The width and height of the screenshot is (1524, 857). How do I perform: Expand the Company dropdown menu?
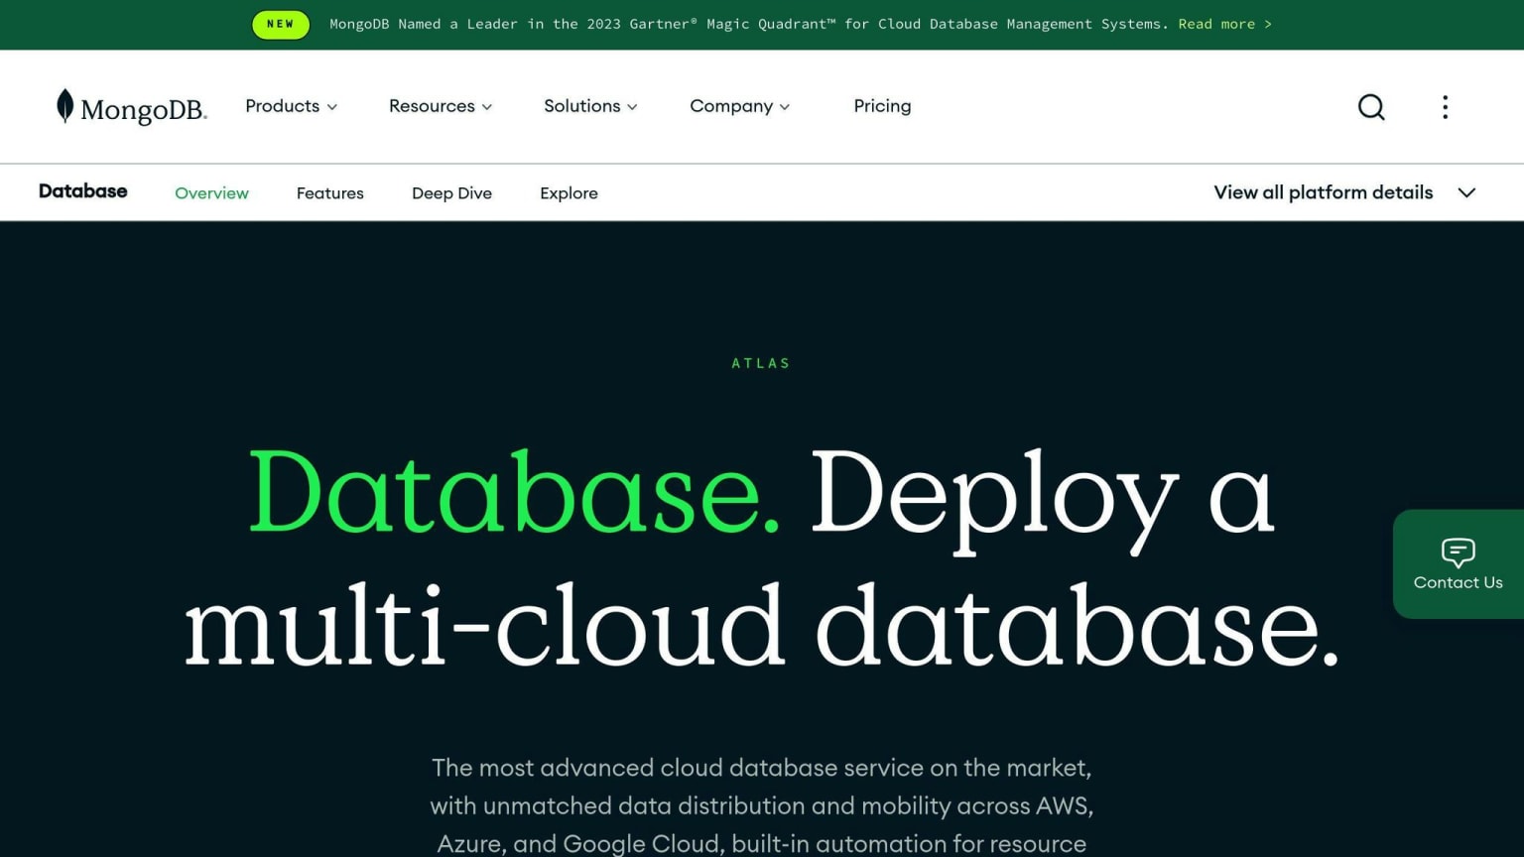tap(740, 106)
